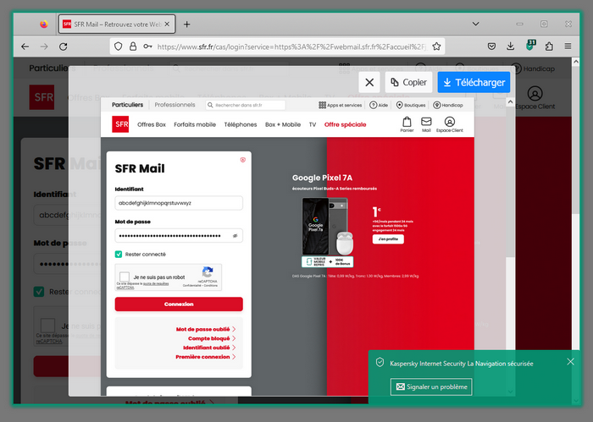Click the Firefox forward arrow
Screen dimensions: 593x422
[x=44, y=47]
